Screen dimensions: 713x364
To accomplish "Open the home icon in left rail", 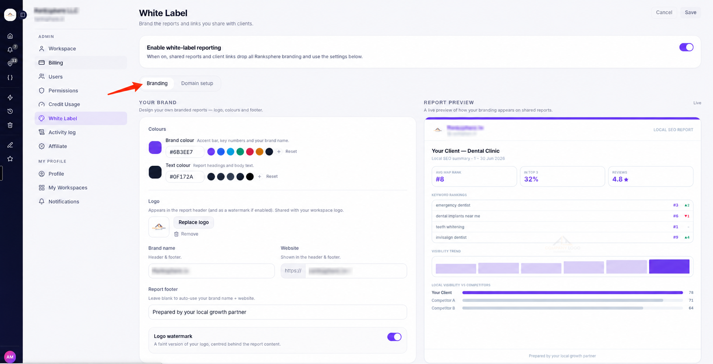I will click(x=10, y=36).
